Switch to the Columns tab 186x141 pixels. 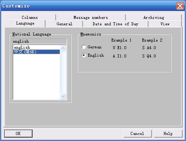[30, 17]
